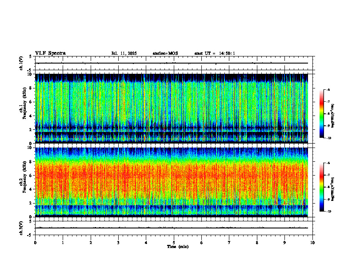Select the "start UT = 14:50: 1" text

coord(215,53)
